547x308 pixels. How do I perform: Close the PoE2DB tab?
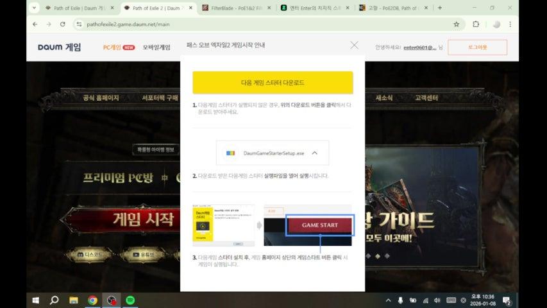pyautogui.click(x=426, y=8)
